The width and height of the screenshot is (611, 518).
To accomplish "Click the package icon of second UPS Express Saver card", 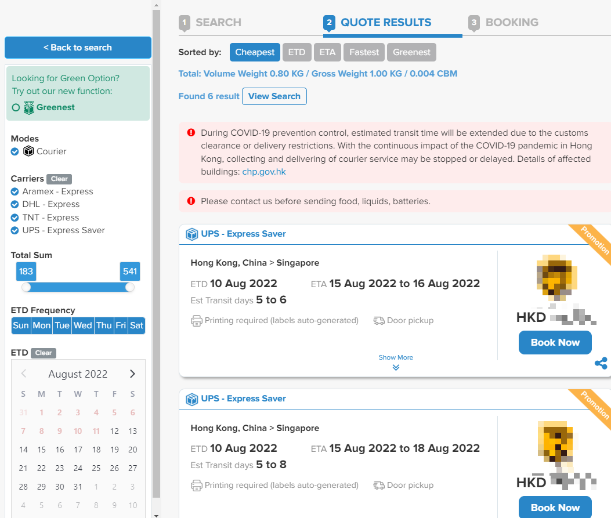I will click(191, 399).
